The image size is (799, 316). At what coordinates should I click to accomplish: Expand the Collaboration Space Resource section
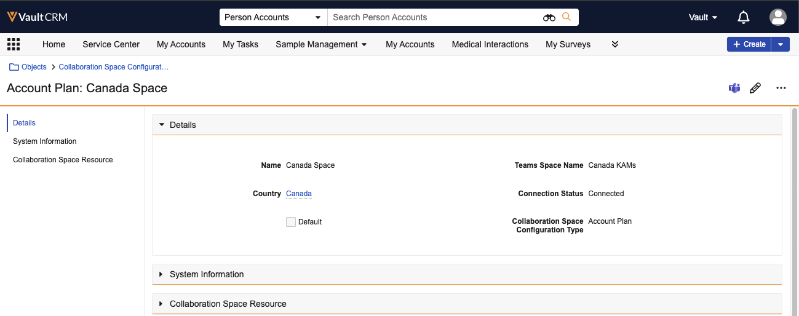point(228,304)
